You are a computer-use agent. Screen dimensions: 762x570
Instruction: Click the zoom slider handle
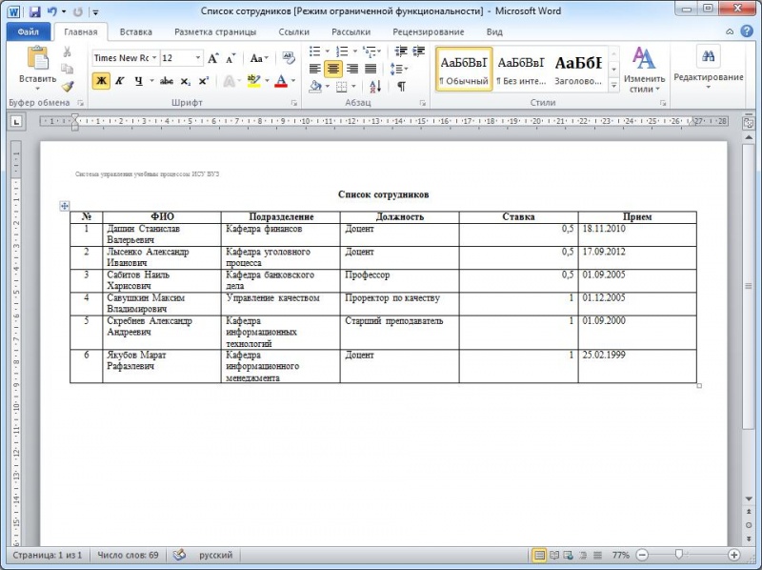pos(678,555)
